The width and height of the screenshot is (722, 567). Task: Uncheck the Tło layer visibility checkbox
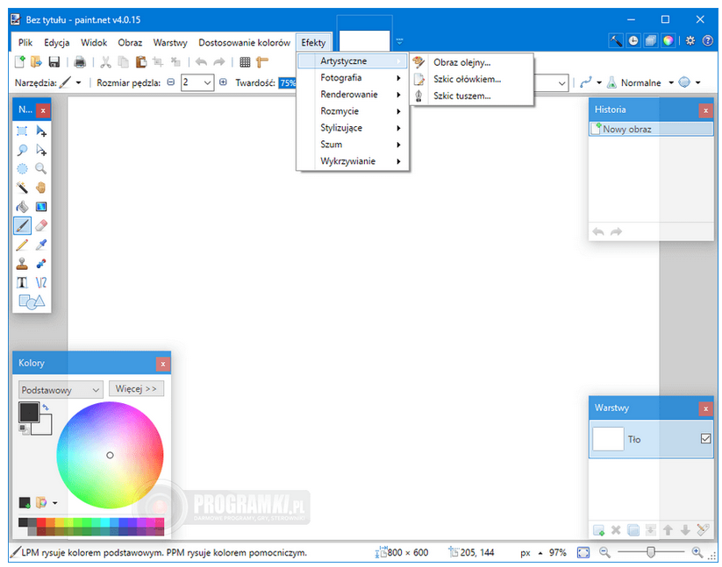coord(705,438)
